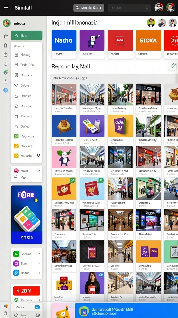Click the green Ilodn button
Screen dimensions: 178x318
pyautogui.click(x=27, y=35)
